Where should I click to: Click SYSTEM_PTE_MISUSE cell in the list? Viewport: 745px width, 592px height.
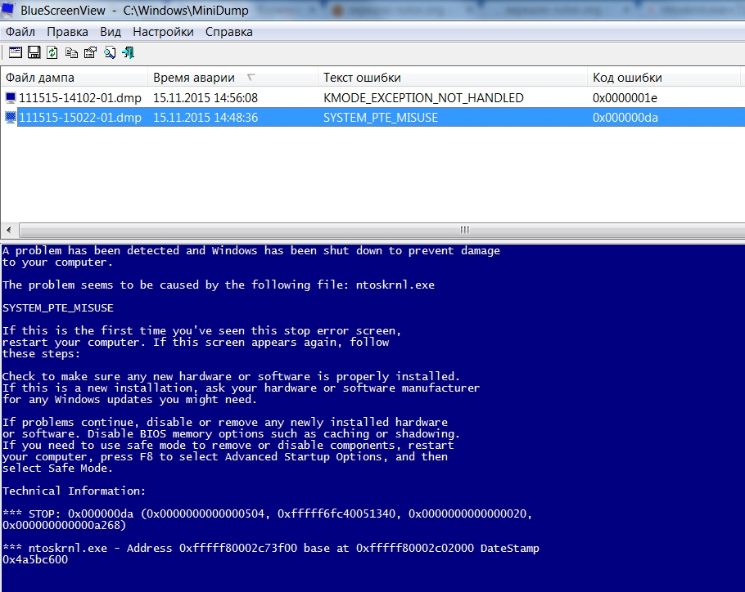(381, 117)
